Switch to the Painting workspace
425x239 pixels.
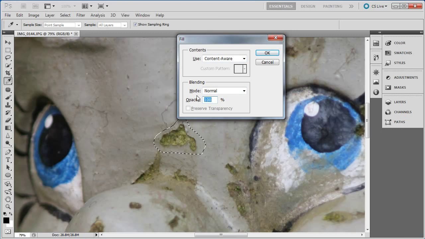pos(333,6)
